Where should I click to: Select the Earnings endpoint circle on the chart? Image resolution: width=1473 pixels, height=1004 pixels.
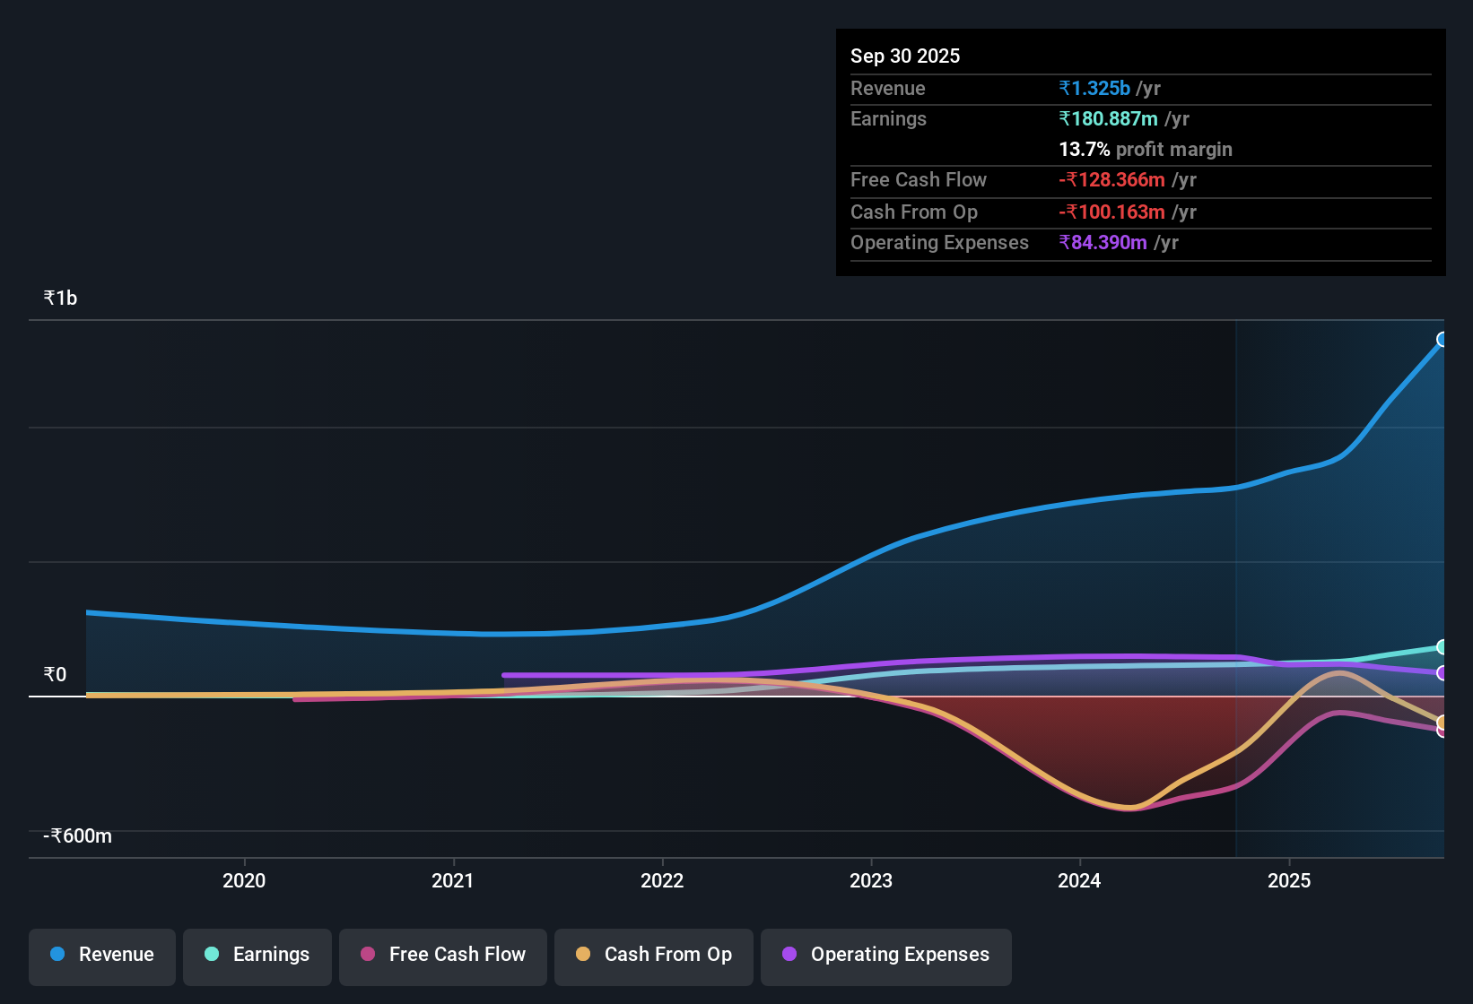point(1442,647)
